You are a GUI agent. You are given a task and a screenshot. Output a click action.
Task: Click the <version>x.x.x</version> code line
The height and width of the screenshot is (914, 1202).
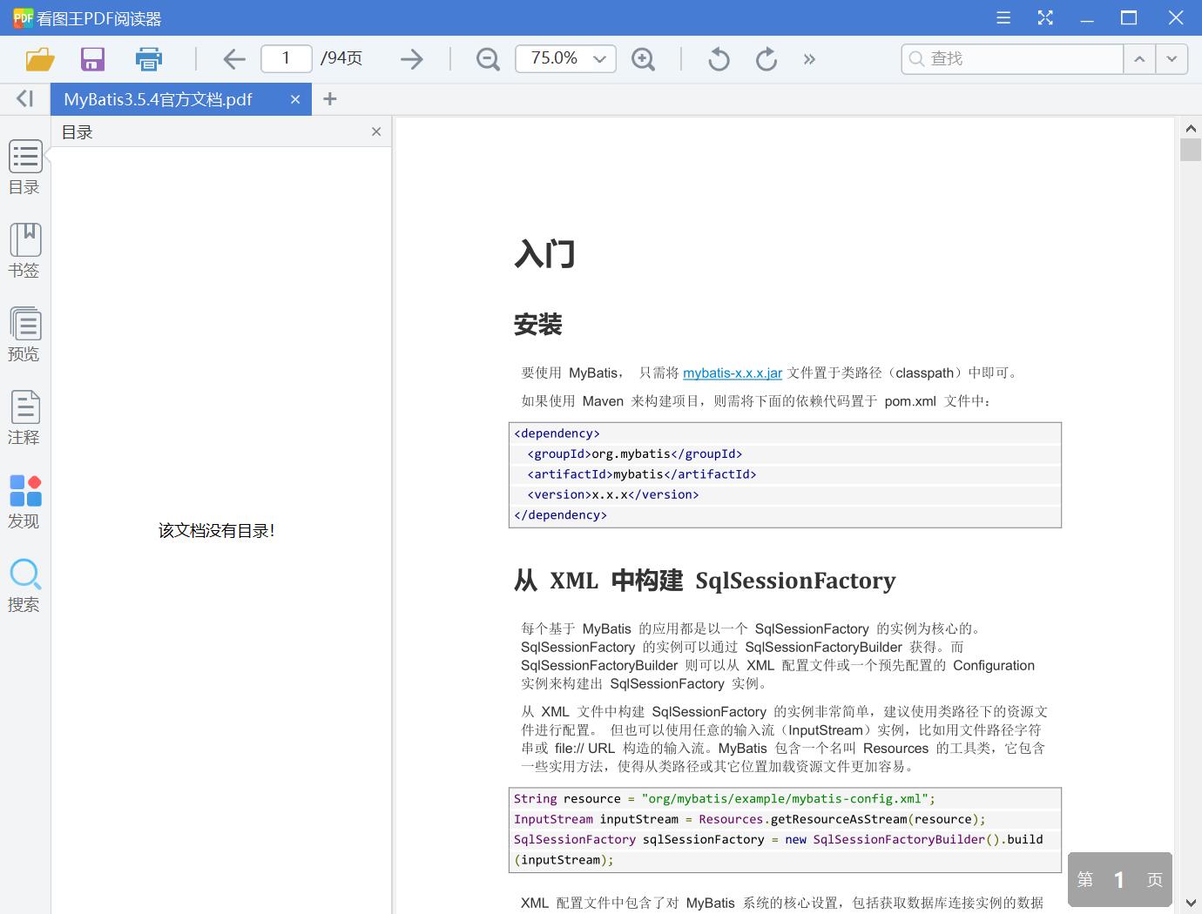click(x=613, y=494)
